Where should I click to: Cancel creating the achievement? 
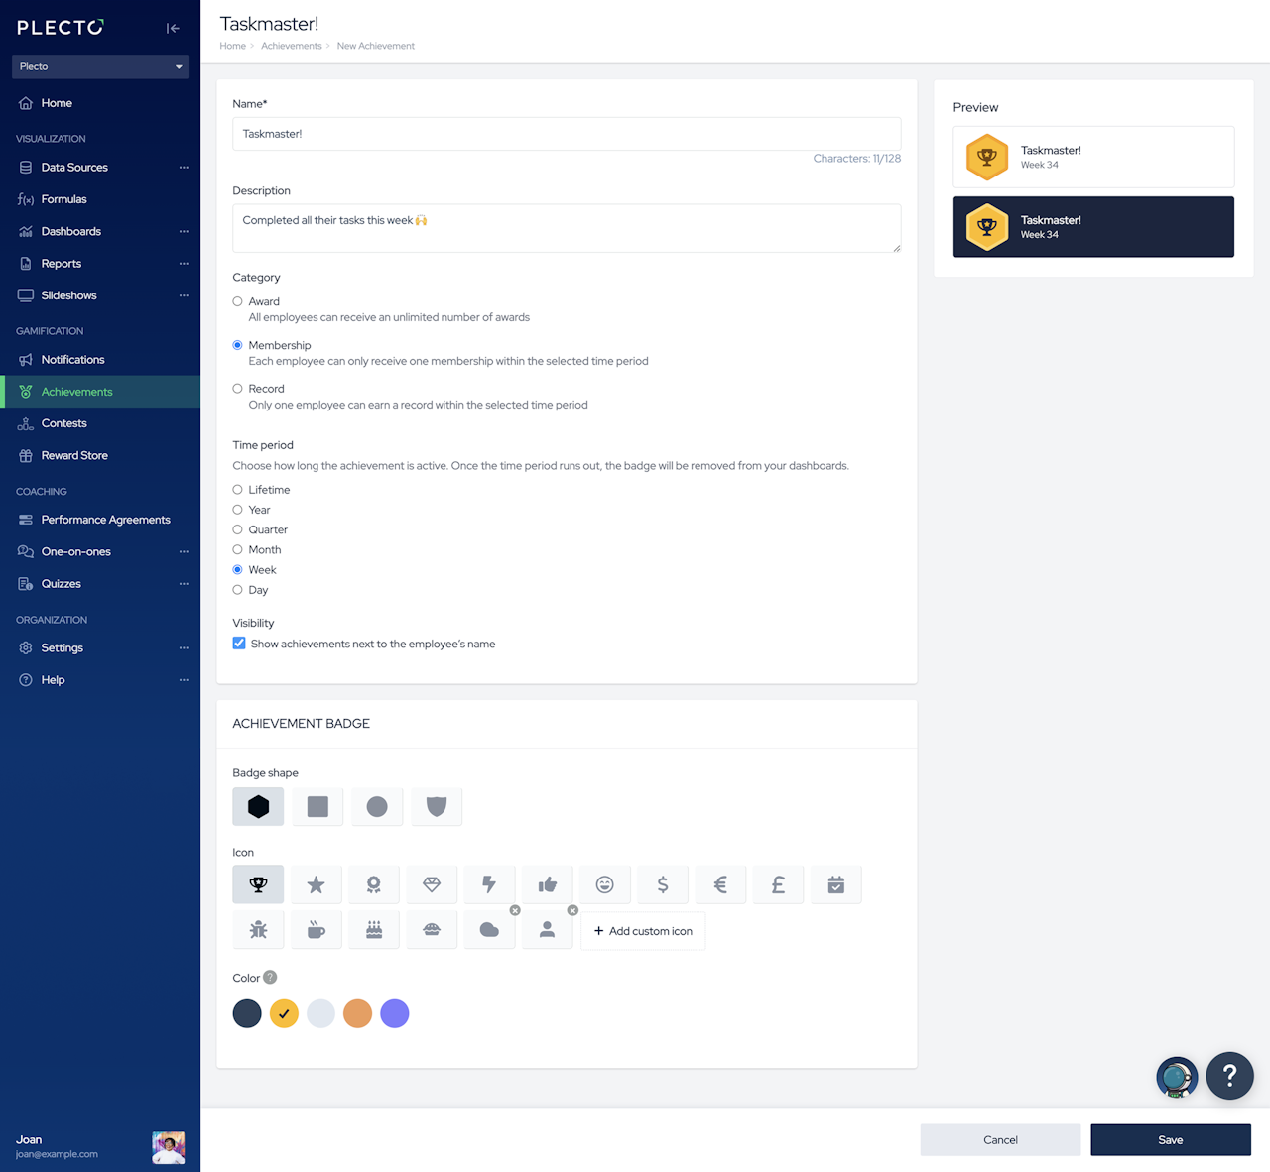click(x=1000, y=1140)
